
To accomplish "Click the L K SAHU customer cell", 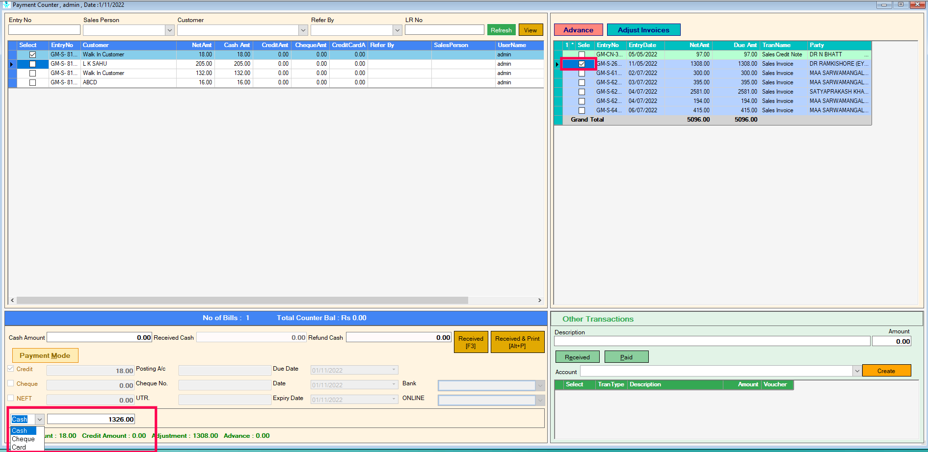I will pos(129,64).
